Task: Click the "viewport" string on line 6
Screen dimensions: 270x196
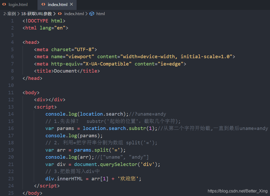Action: pos(80,57)
